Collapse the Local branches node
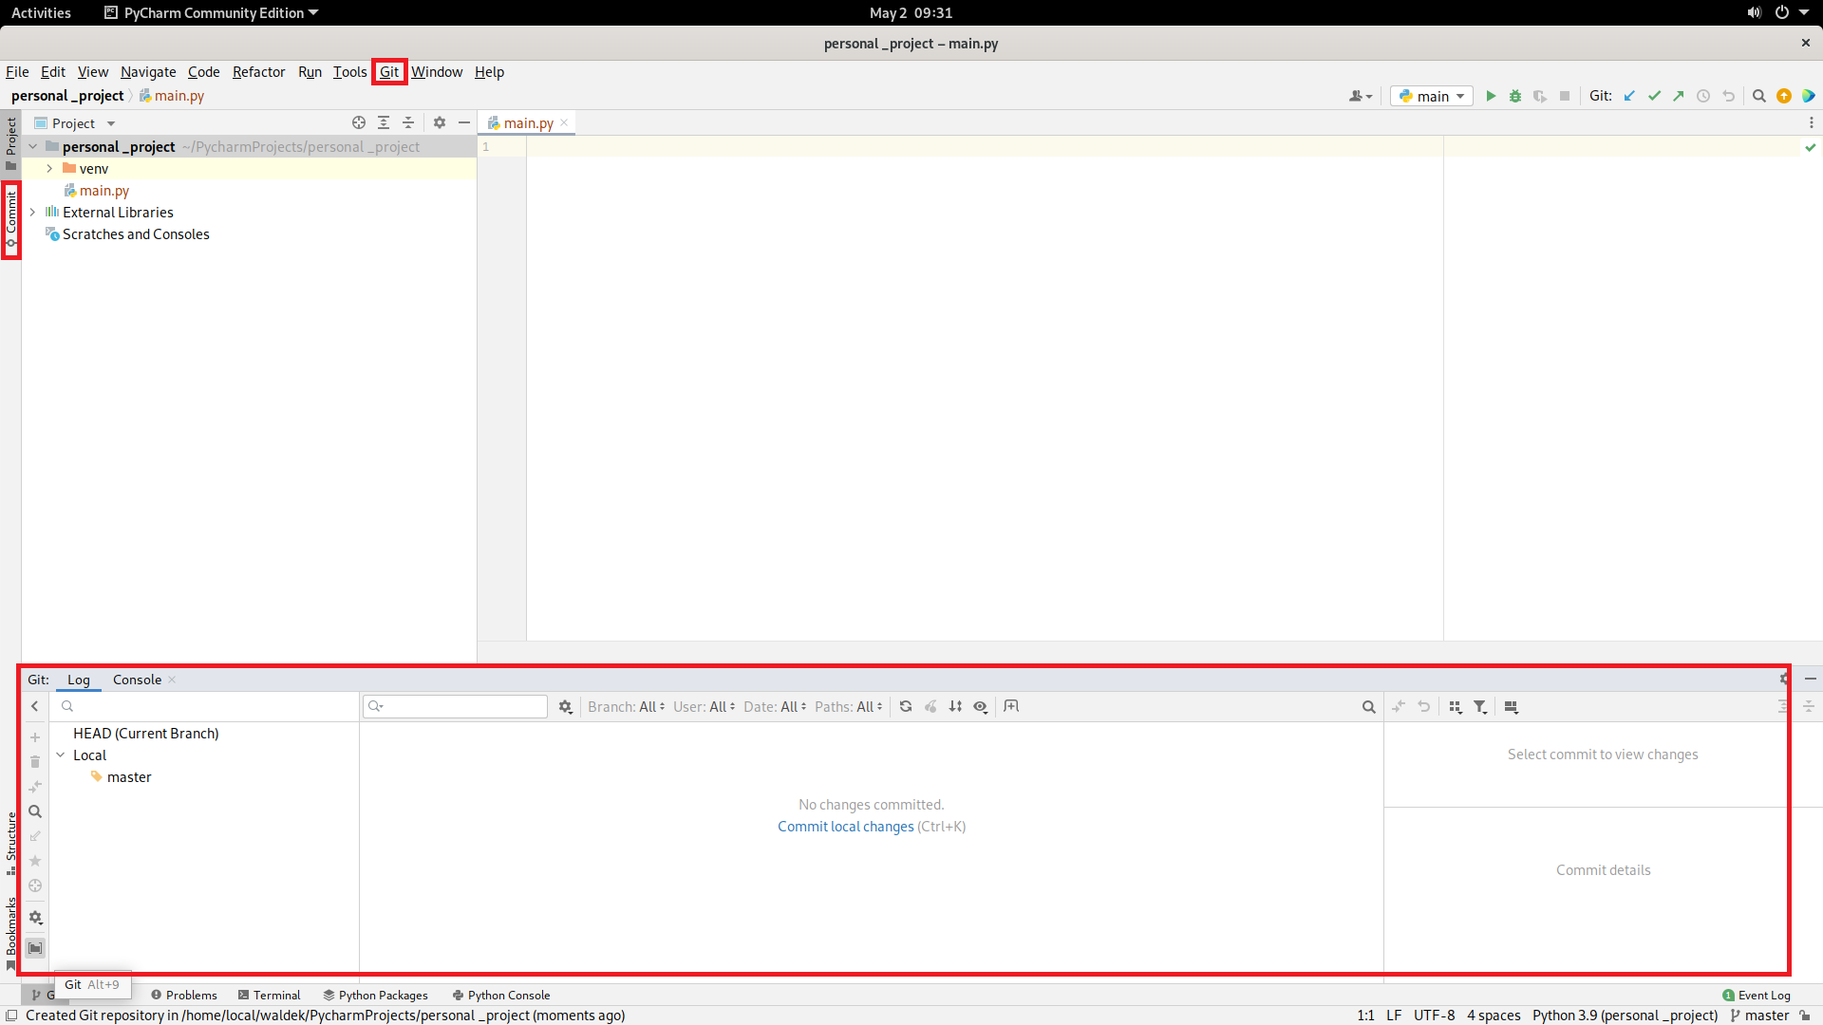The width and height of the screenshot is (1823, 1025). point(61,755)
